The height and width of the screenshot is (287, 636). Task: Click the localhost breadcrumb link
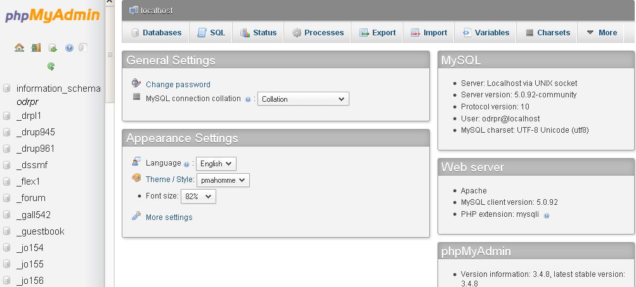pos(157,11)
